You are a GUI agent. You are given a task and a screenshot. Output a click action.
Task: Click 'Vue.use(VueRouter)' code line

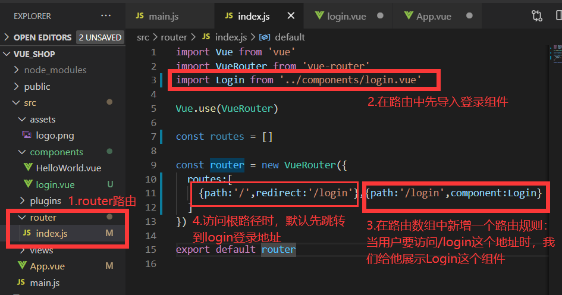[x=227, y=108]
